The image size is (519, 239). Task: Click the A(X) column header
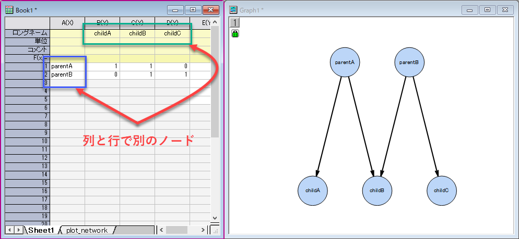point(67,22)
